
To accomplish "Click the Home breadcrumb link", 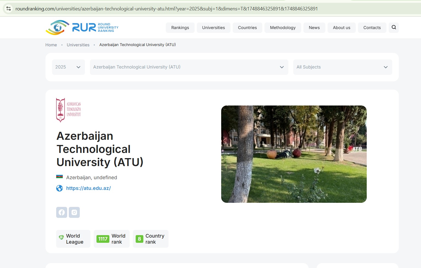I will pyautogui.click(x=51, y=45).
